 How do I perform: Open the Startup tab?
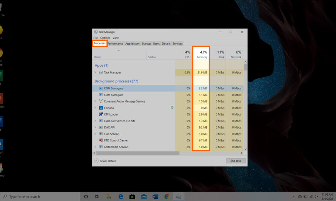coord(146,44)
